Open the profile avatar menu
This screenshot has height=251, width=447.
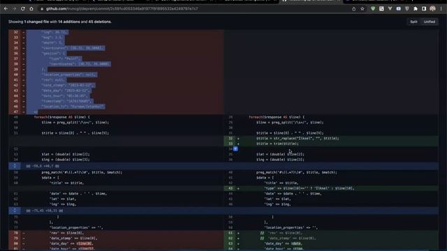coord(433,9)
